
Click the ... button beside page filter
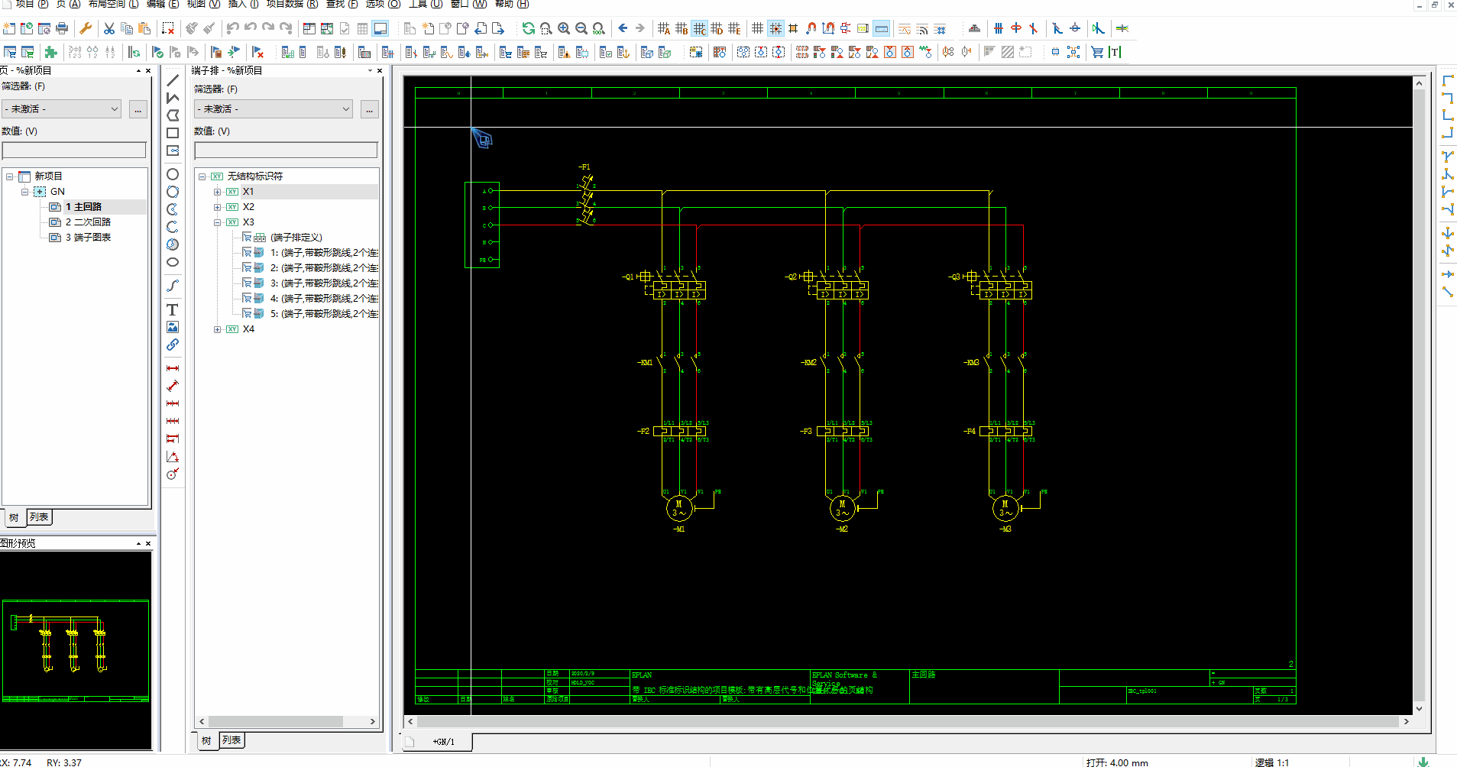(x=138, y=109)
